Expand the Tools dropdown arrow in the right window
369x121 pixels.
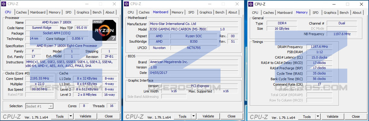point(318,116)
